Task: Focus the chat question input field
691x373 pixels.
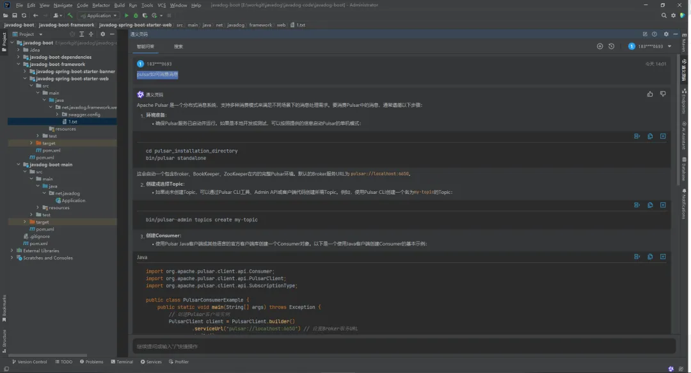Action: point(404,346)
